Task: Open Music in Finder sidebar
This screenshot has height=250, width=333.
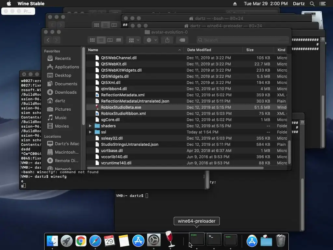Action: click(x=57, y=118)
